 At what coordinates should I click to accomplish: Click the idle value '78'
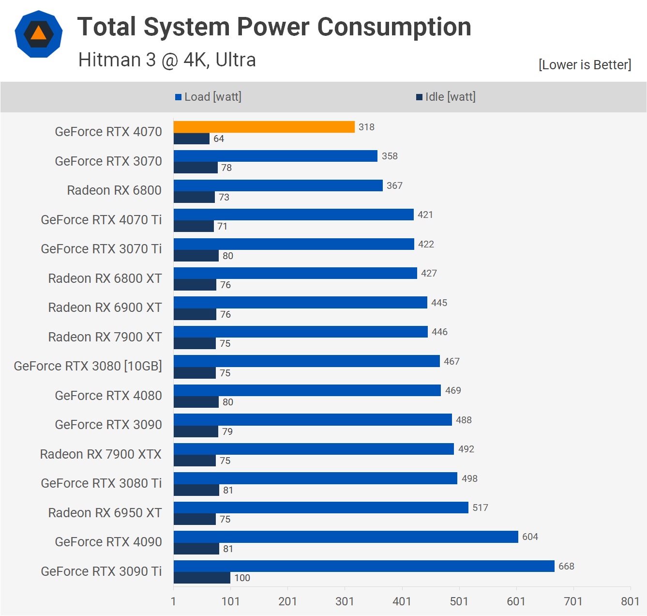(226, 168)
